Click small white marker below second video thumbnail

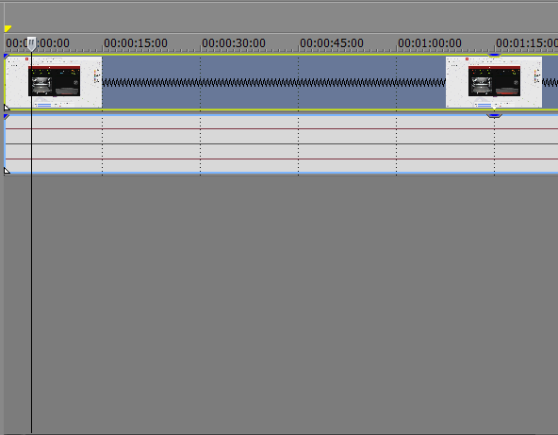click(x=494, y=107)
